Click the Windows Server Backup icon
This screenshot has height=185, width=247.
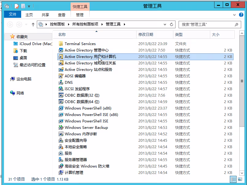(x=61, y=128)
